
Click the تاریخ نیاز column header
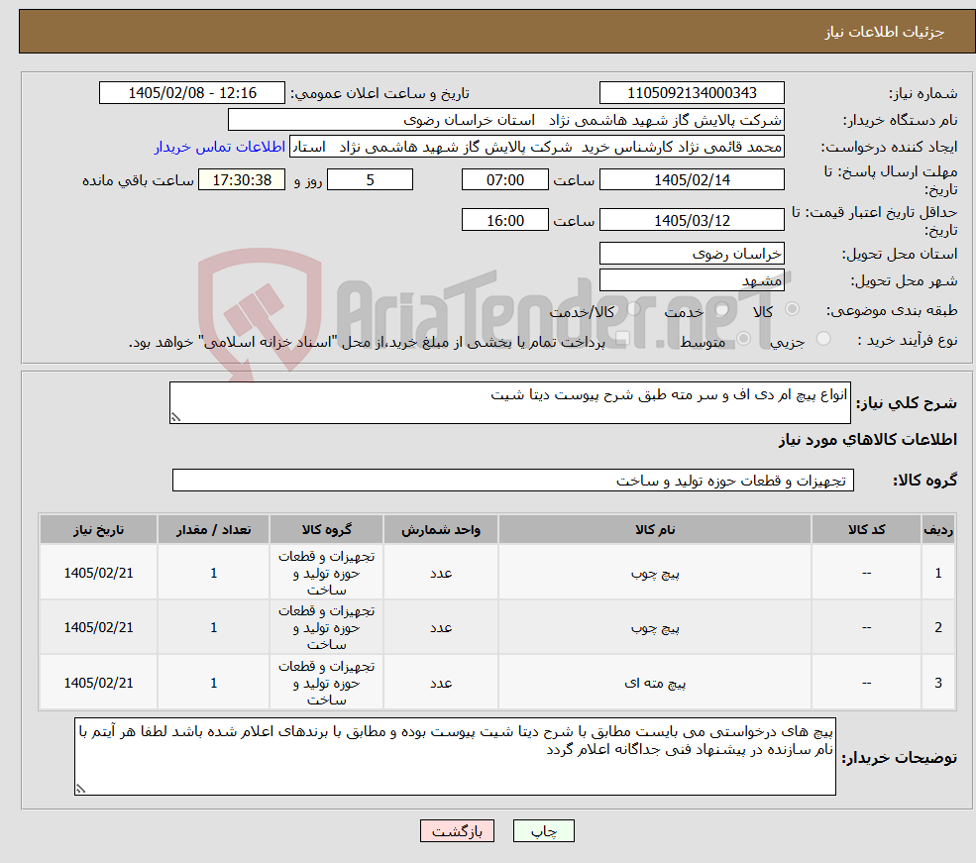98,529
